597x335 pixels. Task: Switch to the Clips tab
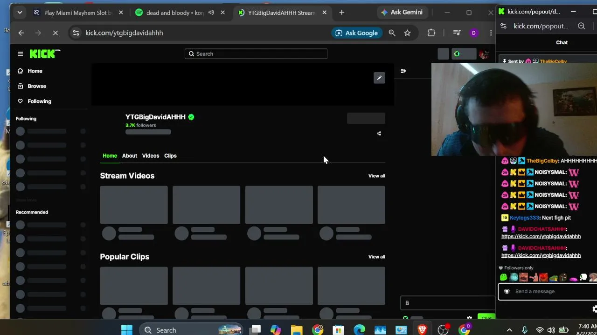tap(170, 156)
